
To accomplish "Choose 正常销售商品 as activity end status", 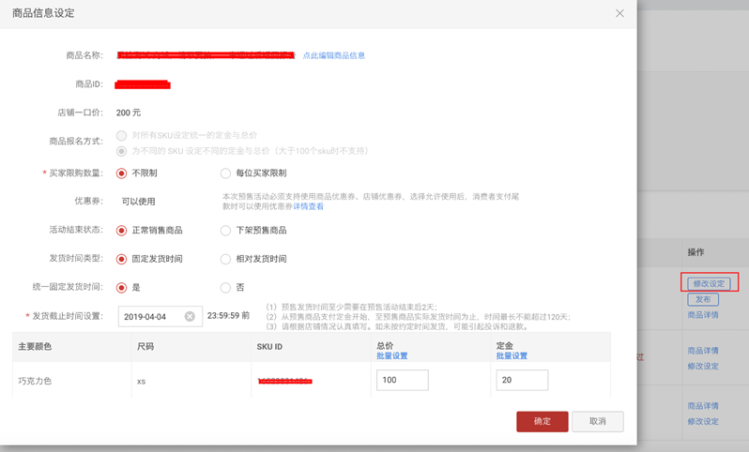I will pyautogui.click(x=121, y=231).
